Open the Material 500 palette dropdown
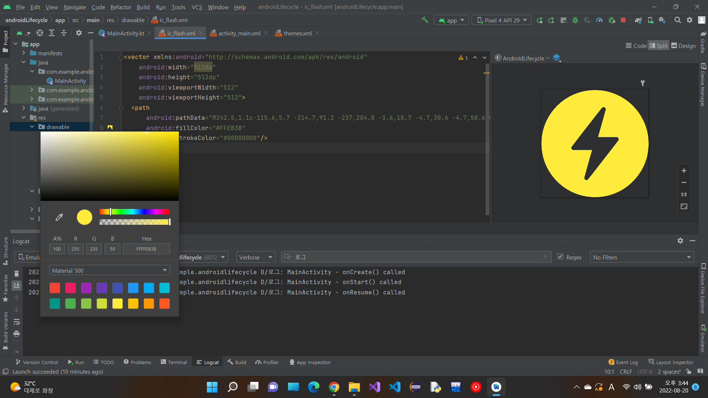This screenshot has height=398, width=708. [110, 270]
